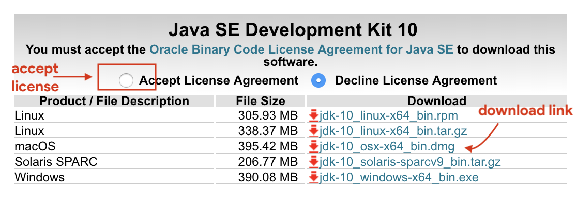Click the 305.93 MB file size cell
The image size is (577, 202).
click(x=261, y=116)
